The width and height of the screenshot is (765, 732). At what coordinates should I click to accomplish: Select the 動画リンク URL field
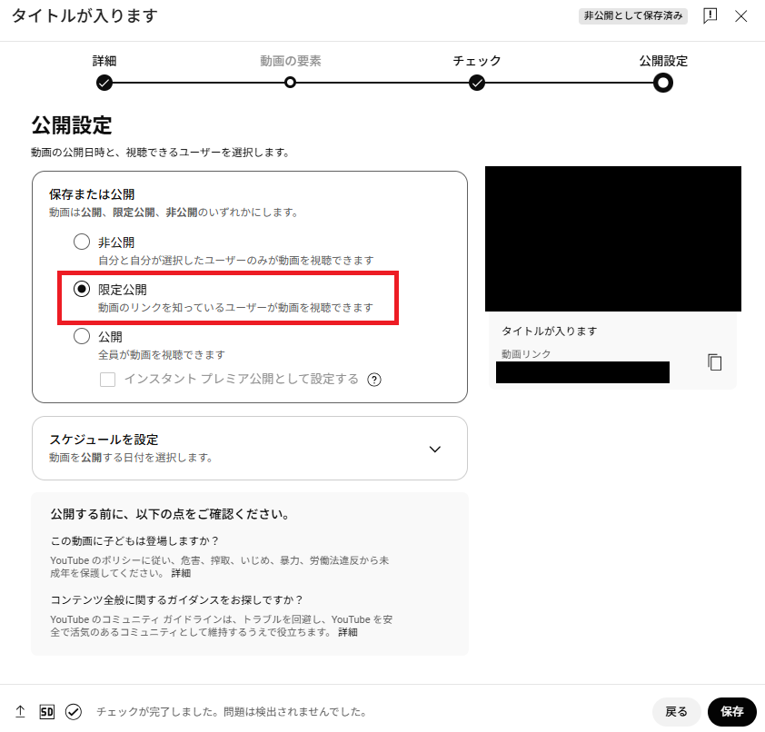[x=581, y=372]
